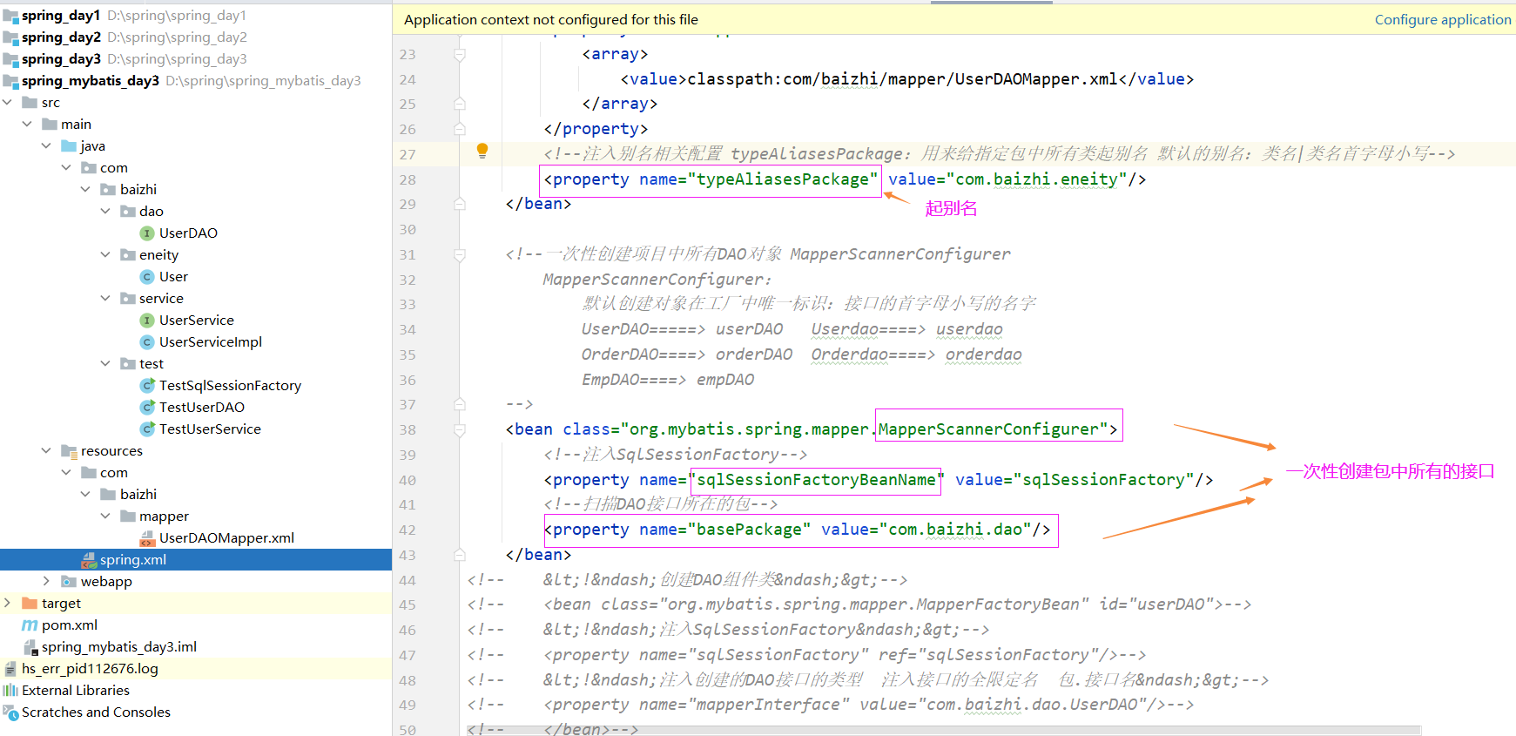Click the UserDAOMapper.xml classpath value on line 24
Screen dimensions: 1516x736
click(902, 79)
